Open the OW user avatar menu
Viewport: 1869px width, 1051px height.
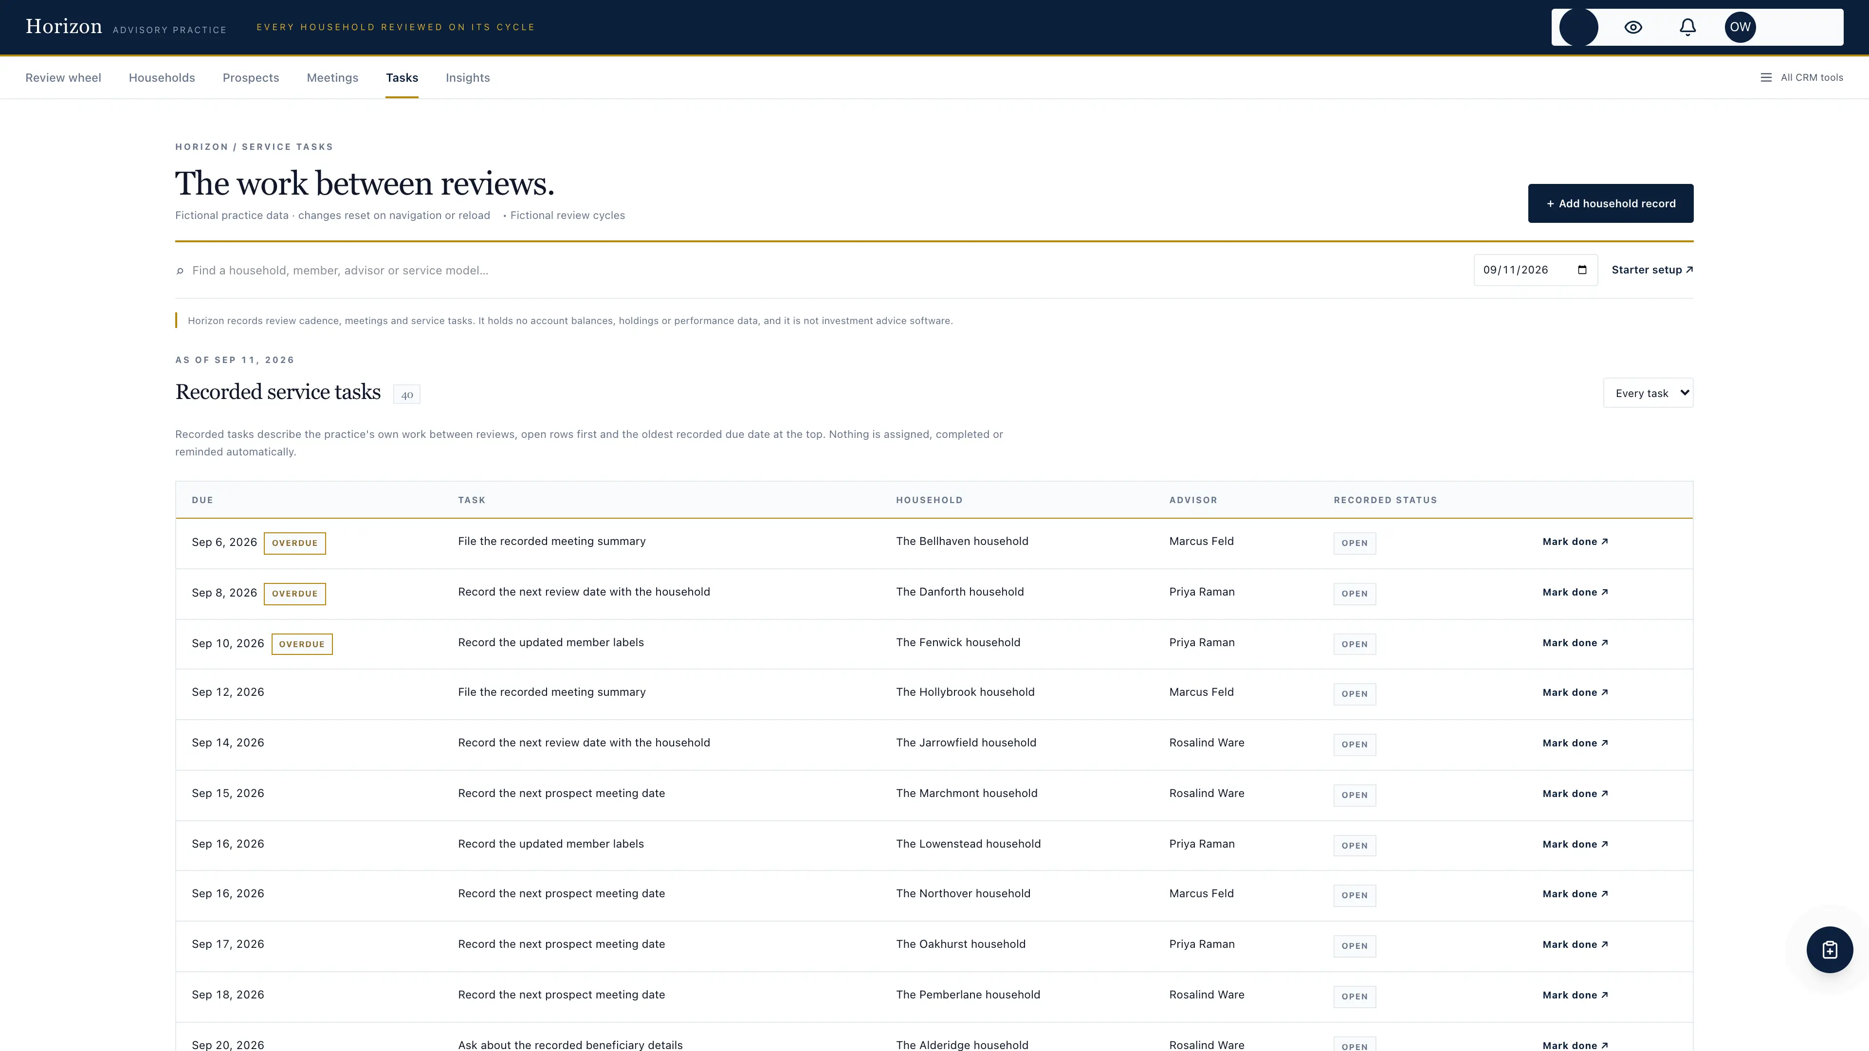click(x=1740, y=28)
